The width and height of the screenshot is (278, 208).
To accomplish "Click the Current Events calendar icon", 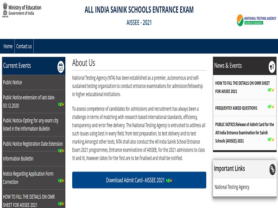I will pos(61,67).
